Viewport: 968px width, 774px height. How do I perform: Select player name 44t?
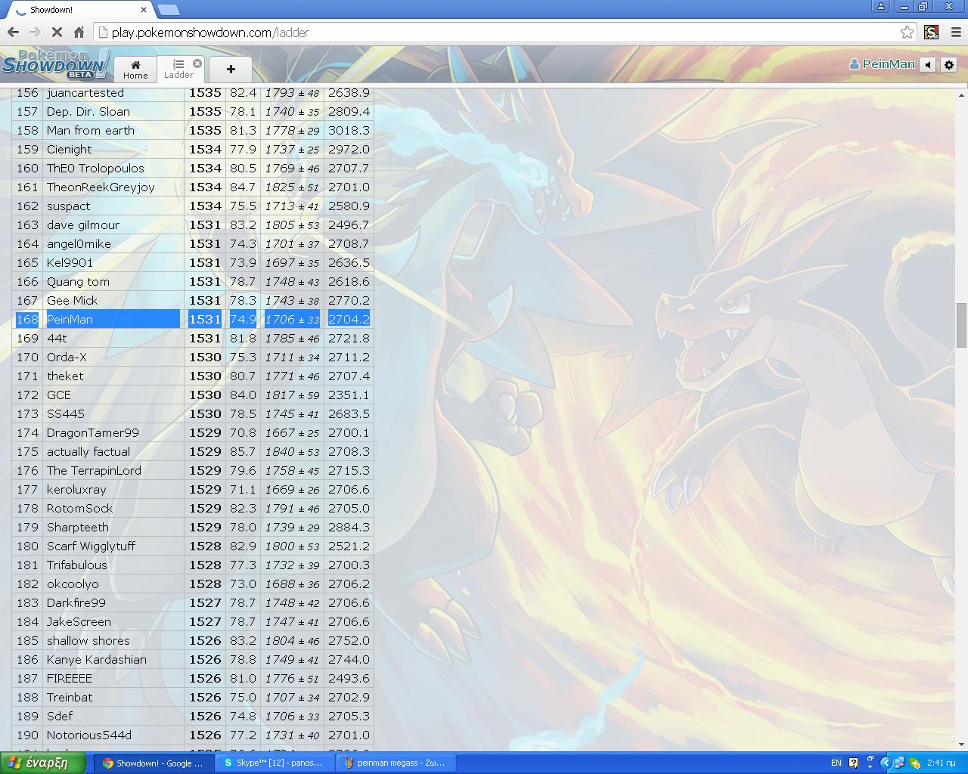pos(57,338)
